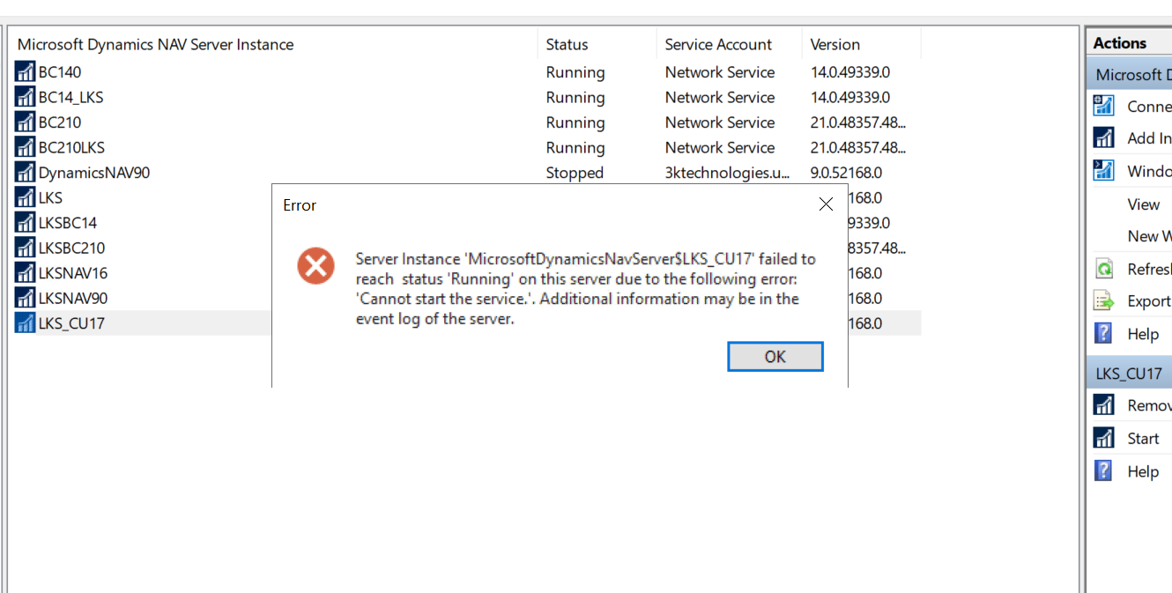Click the Help icon under Start action
Image resolution: width=1172 pixels, height=593 pixels.
tap(1103, 471)
